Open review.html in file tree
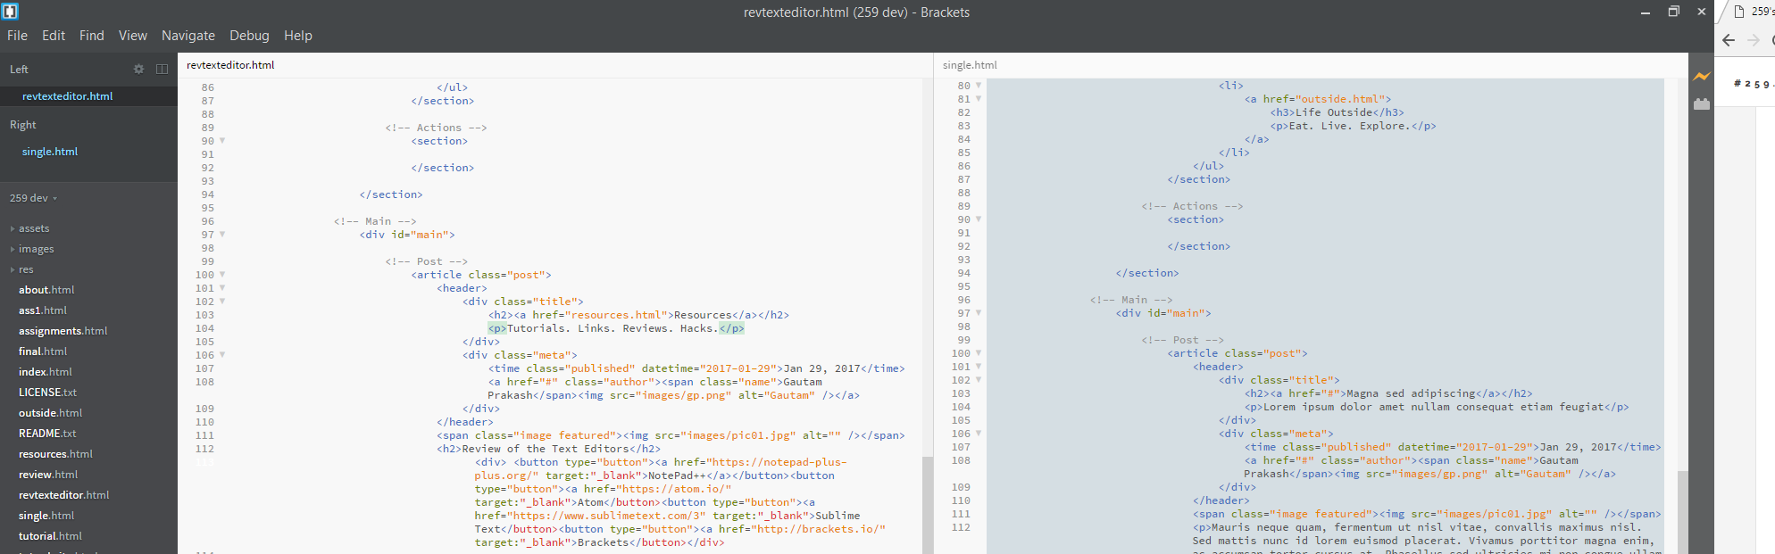 pos(48,475)
